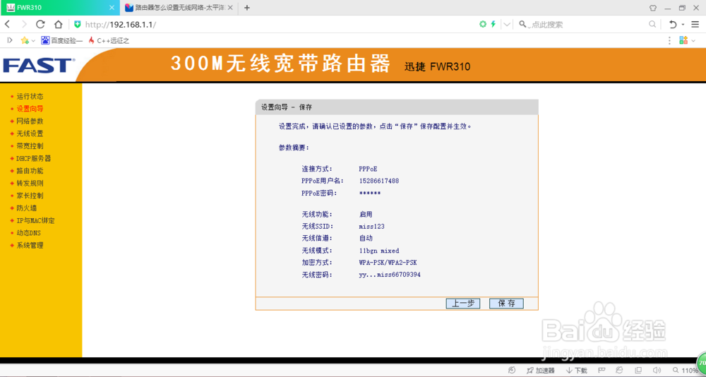The height and width of the screenshot is (377, 706).
Task: Click the wireless password yy...miss66709394
Action: 390,275
